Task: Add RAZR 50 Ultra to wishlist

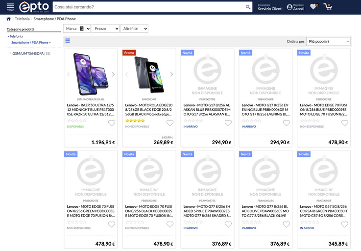Action: pyautogui.click(x=112, y=123)
